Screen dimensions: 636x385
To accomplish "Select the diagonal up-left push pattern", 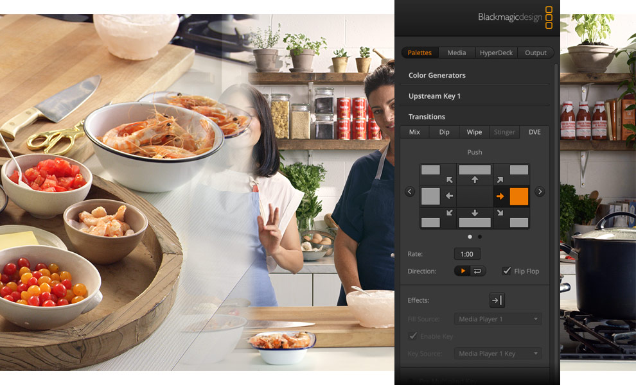I will click(x=438, y=173).
